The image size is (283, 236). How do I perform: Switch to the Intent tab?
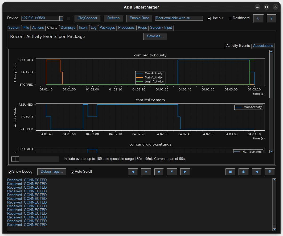83,28
